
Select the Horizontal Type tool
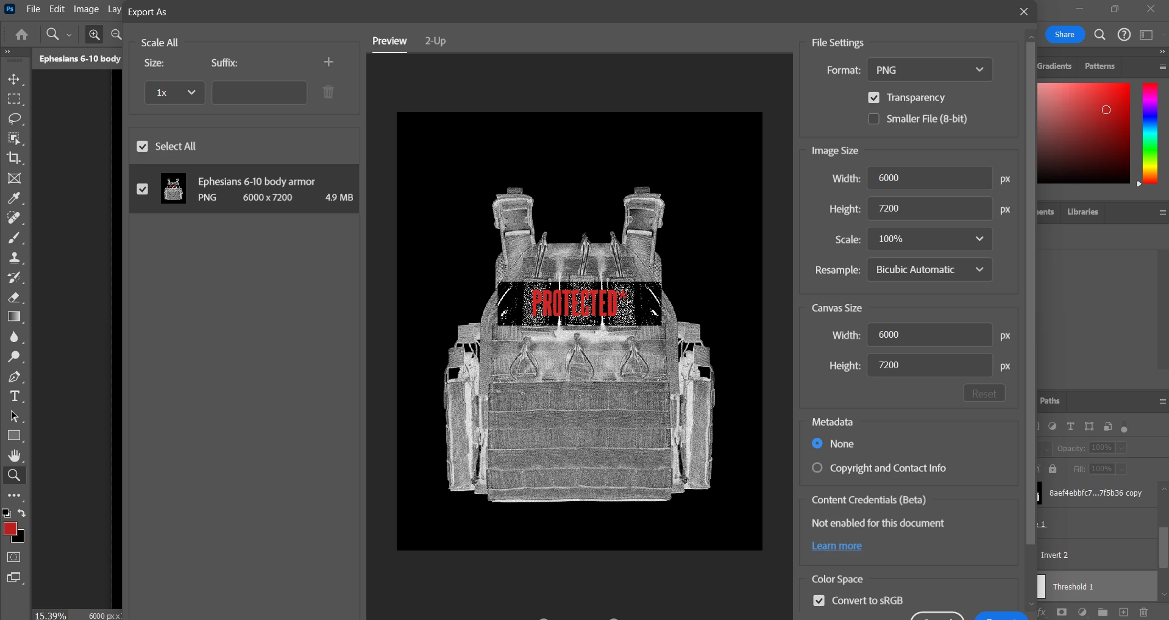(14, 396)
